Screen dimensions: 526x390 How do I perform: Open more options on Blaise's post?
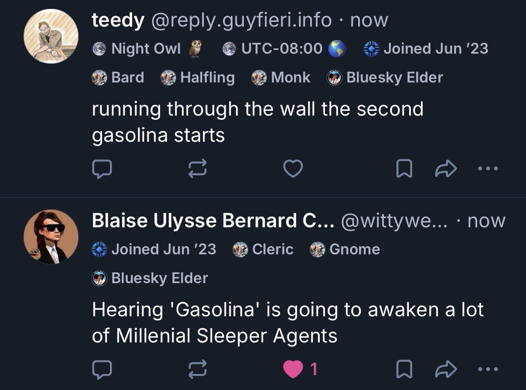[488, 369]
